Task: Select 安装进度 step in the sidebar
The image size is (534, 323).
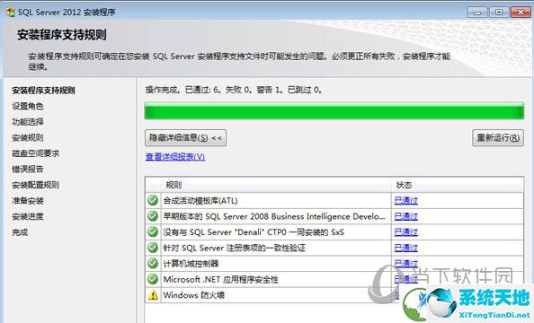Action: coord(28,216)
